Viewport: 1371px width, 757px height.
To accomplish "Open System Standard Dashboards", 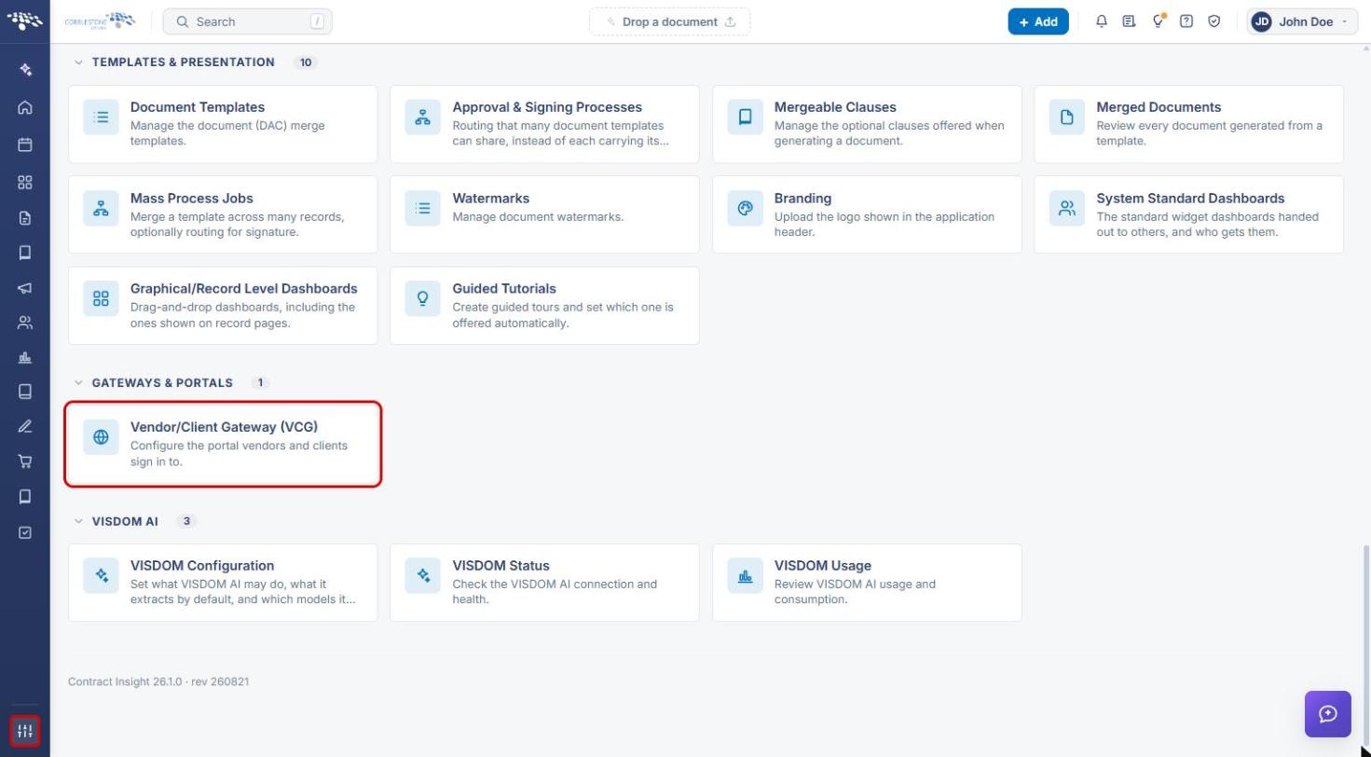I will point(1188,214).
